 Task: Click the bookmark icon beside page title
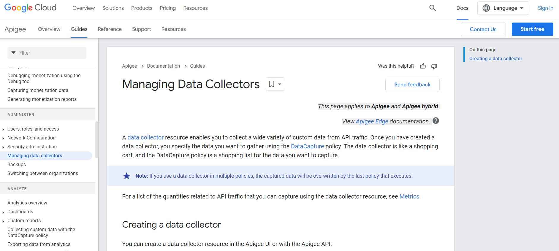271,84
